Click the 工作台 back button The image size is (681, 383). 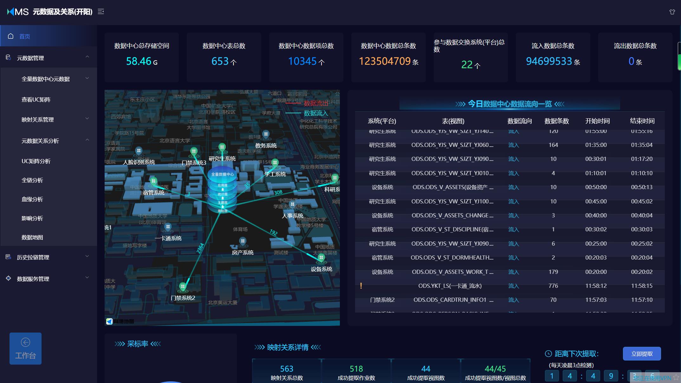(x=25, y=348)
